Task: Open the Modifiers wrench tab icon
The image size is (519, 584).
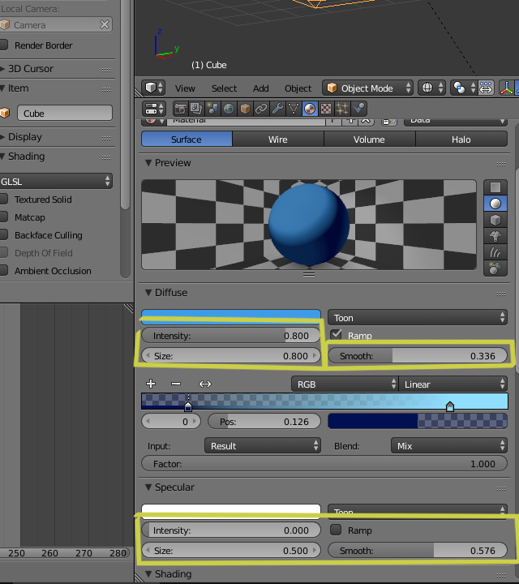Action: (277, 108)
